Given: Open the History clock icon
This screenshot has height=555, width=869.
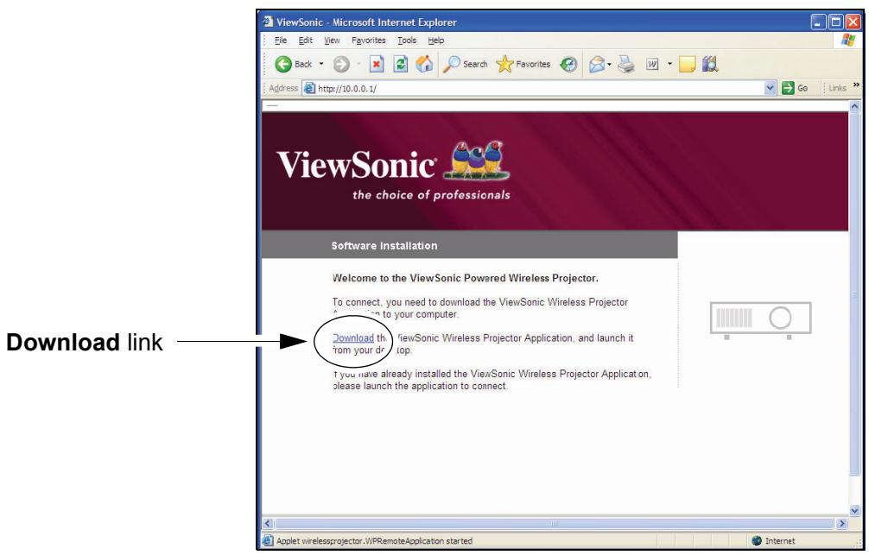Looking at the screenshot, I should (568, 64).
